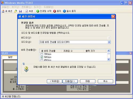Toggle the 45Kbps bit rate checkbox
The height and width of the screenshot is (99, 133).
[42, 60]
